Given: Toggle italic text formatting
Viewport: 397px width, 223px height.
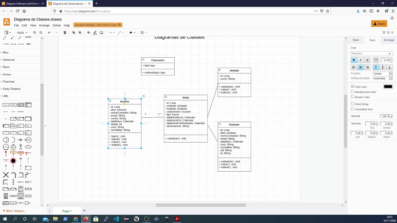Looking at the screenshot, I should click(x=360, y=60).
